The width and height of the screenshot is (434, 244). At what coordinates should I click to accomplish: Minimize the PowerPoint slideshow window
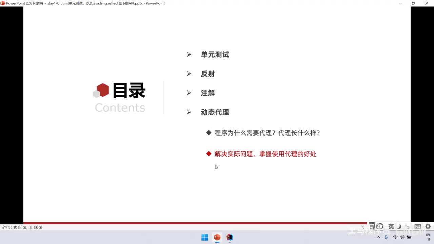point(400,3)
